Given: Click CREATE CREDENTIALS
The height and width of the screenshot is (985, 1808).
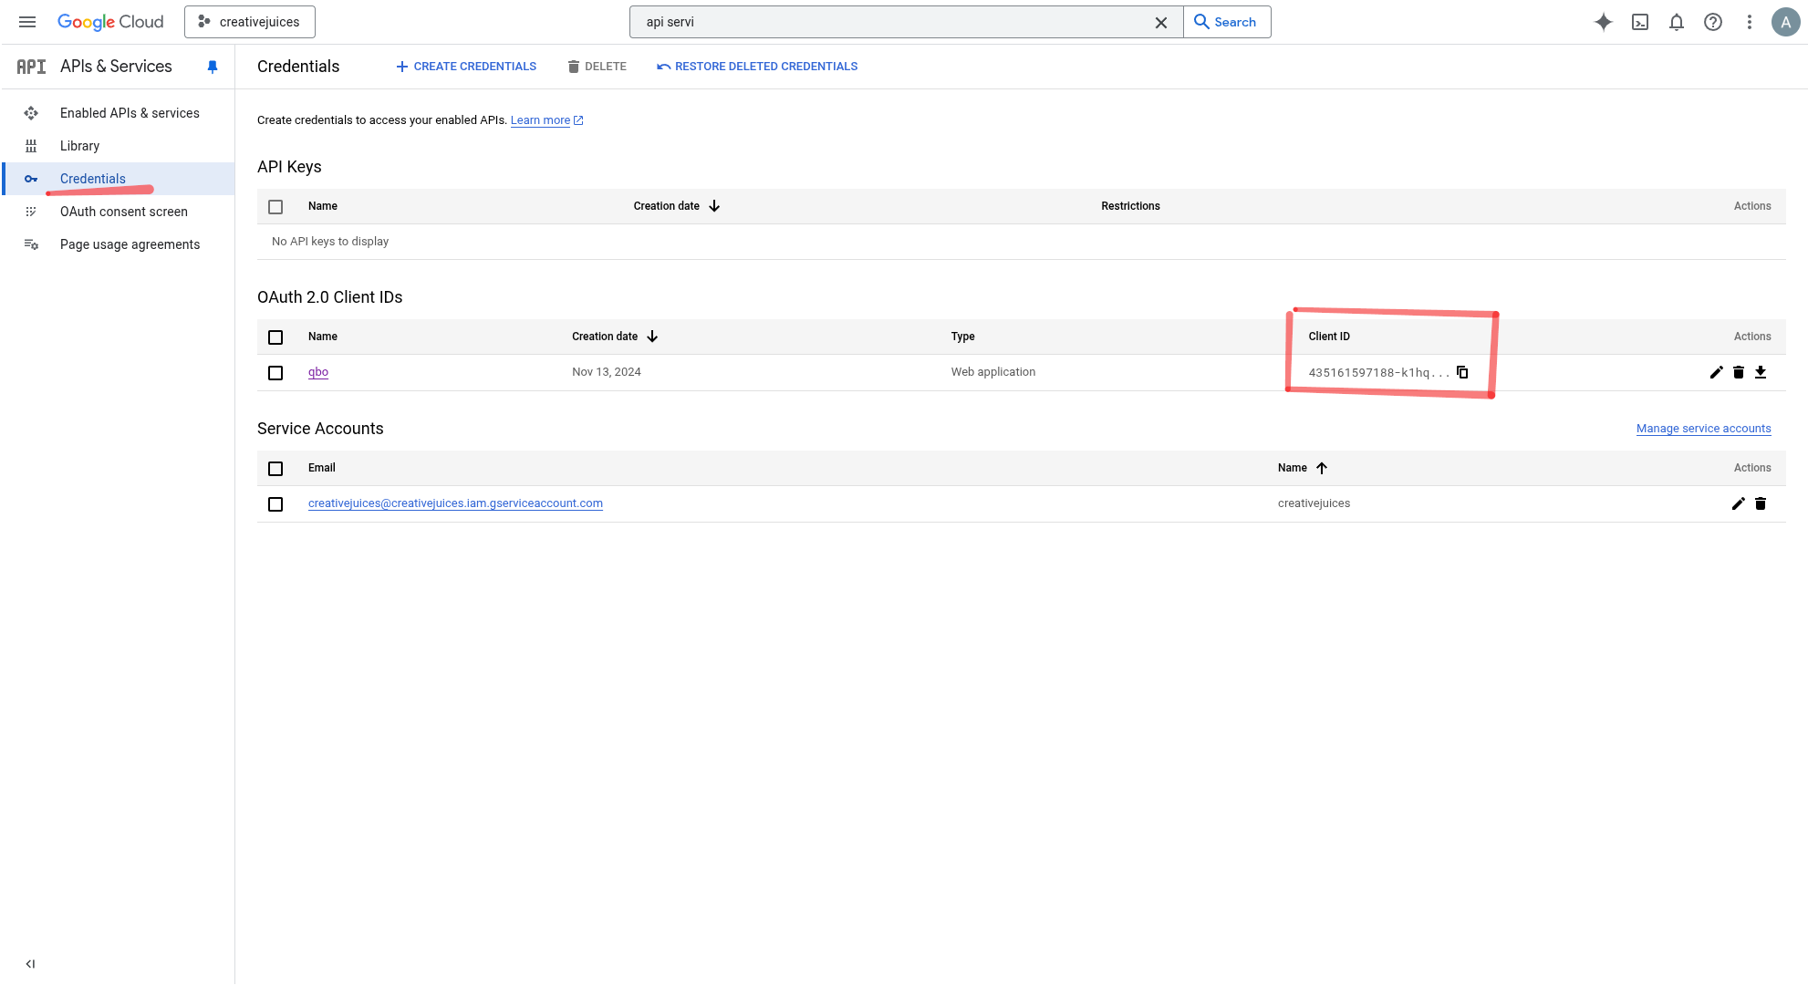Looking at the screenshot, I should coord(465,66).
